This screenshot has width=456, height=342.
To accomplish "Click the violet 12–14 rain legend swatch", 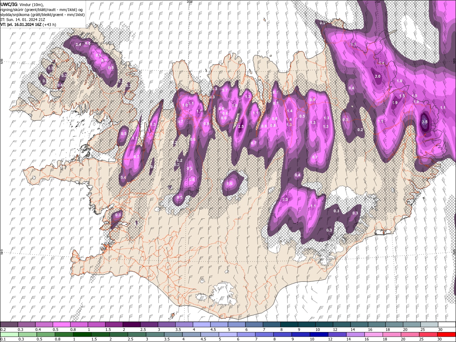I will click(x=337, y=335).
